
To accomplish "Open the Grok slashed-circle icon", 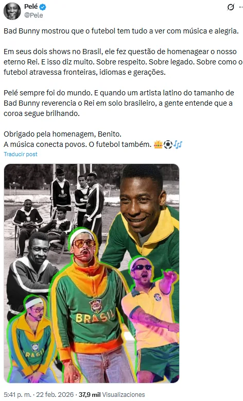I will (231, 7).
